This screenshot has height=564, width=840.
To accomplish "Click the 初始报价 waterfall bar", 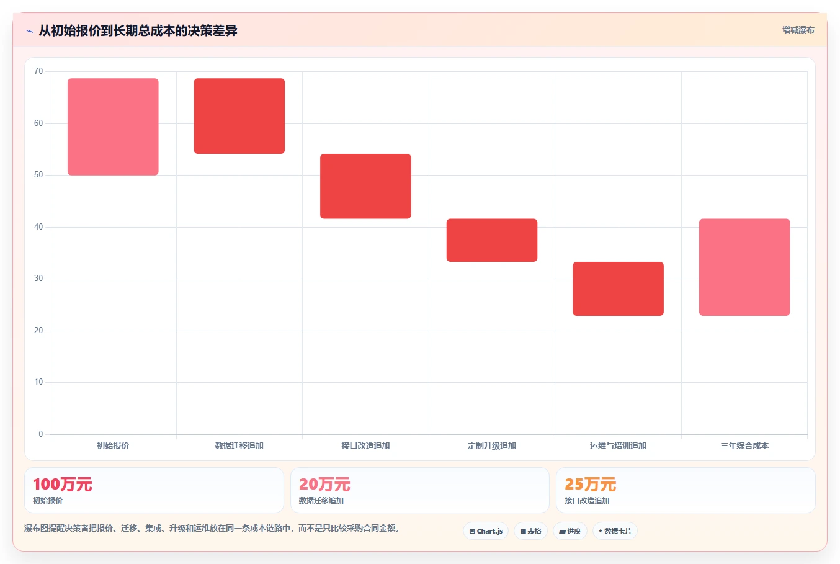I will [113, 127].
